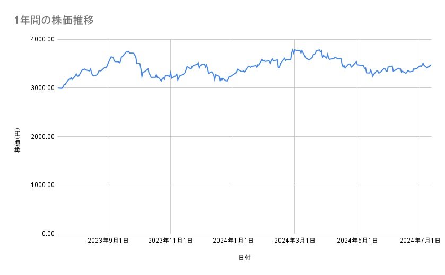
Task: Click the chart title 1年間の株価推移
Action: (x=55, y=20)
